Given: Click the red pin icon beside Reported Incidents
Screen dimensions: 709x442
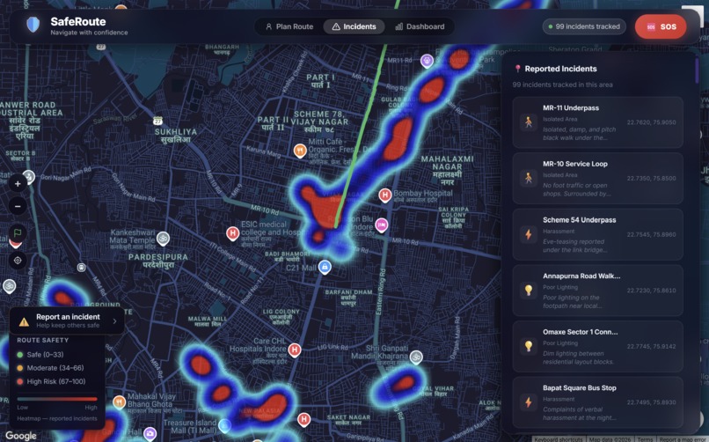Looking at the screenshot, I should coord(518,69).
